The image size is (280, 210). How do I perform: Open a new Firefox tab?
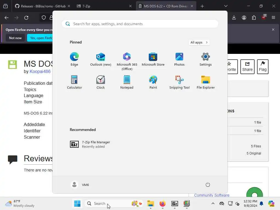(202, 6)
